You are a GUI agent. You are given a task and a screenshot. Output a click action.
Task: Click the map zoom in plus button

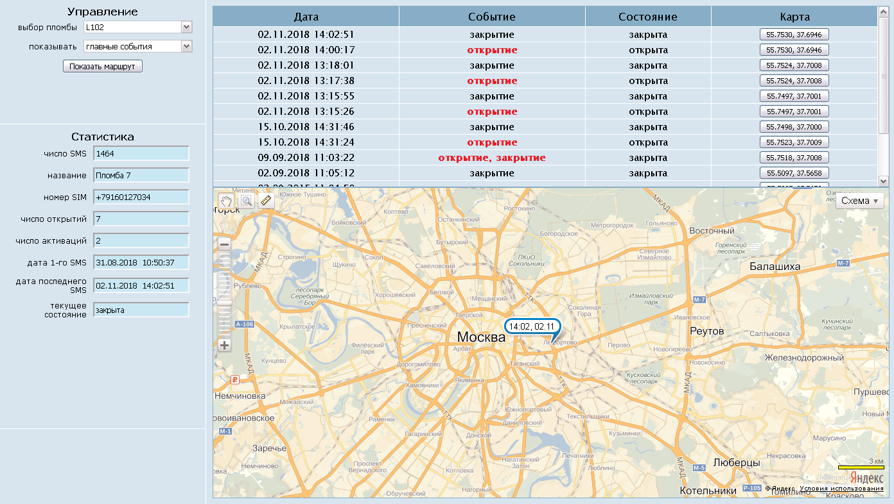coord(224,346)
